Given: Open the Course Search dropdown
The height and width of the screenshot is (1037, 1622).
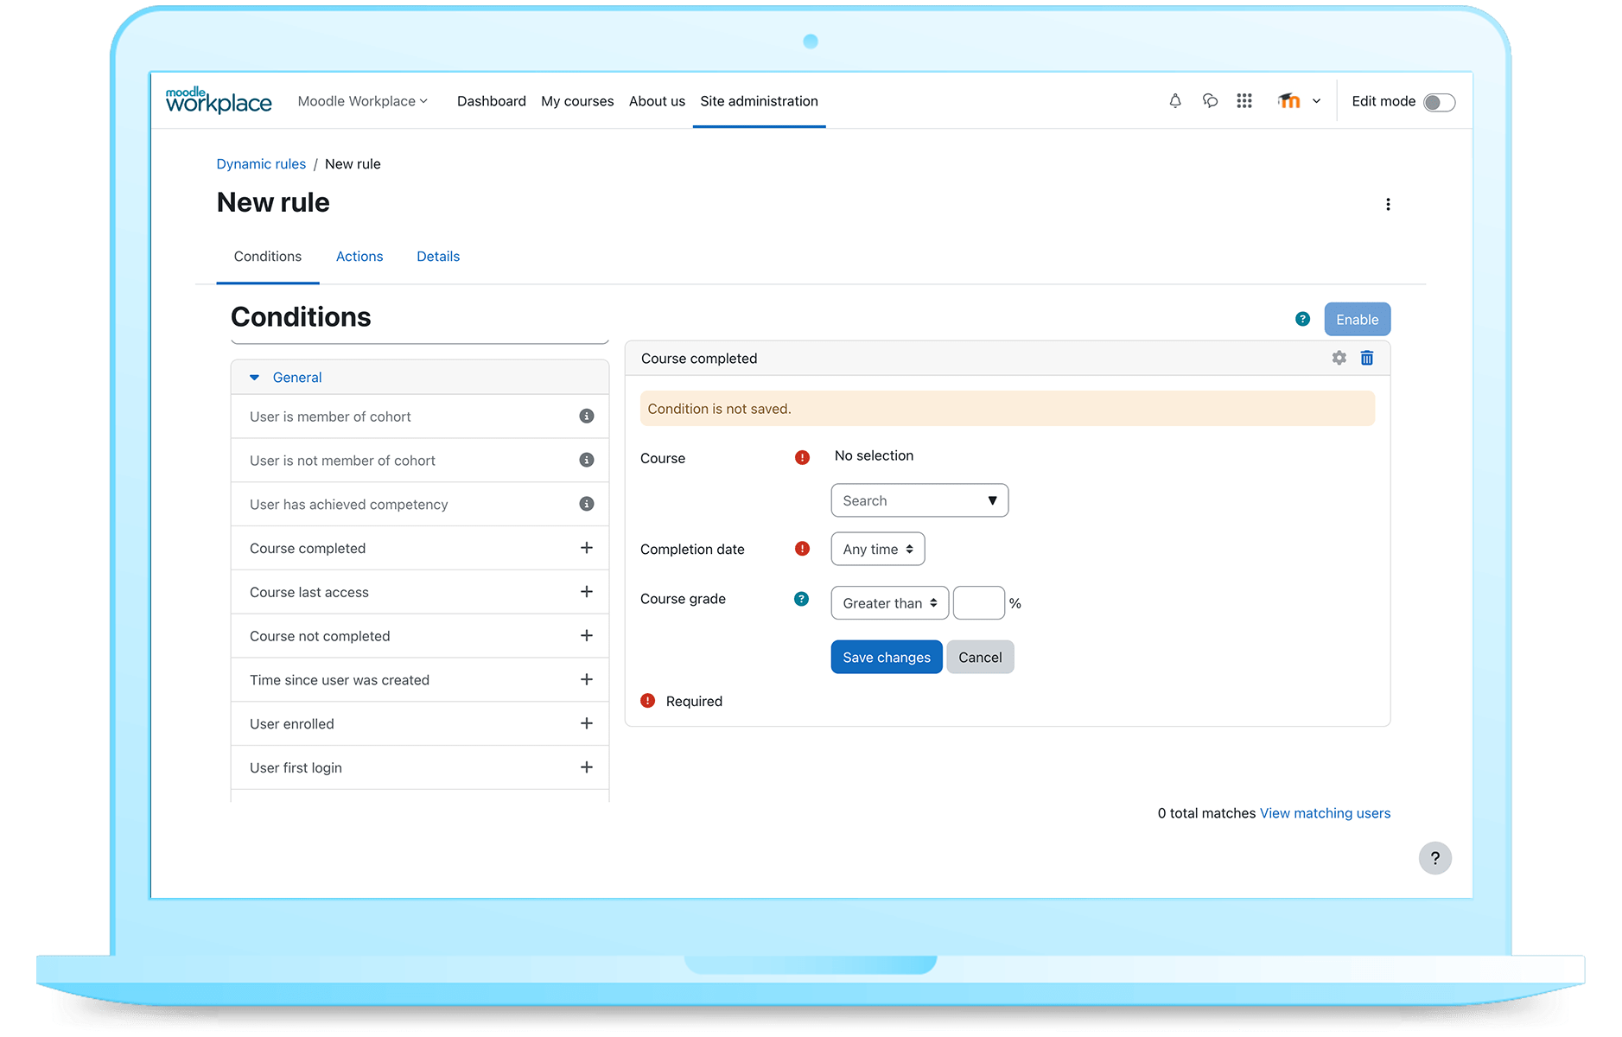Looking at the screenshot, I should (x=919, y=500).
